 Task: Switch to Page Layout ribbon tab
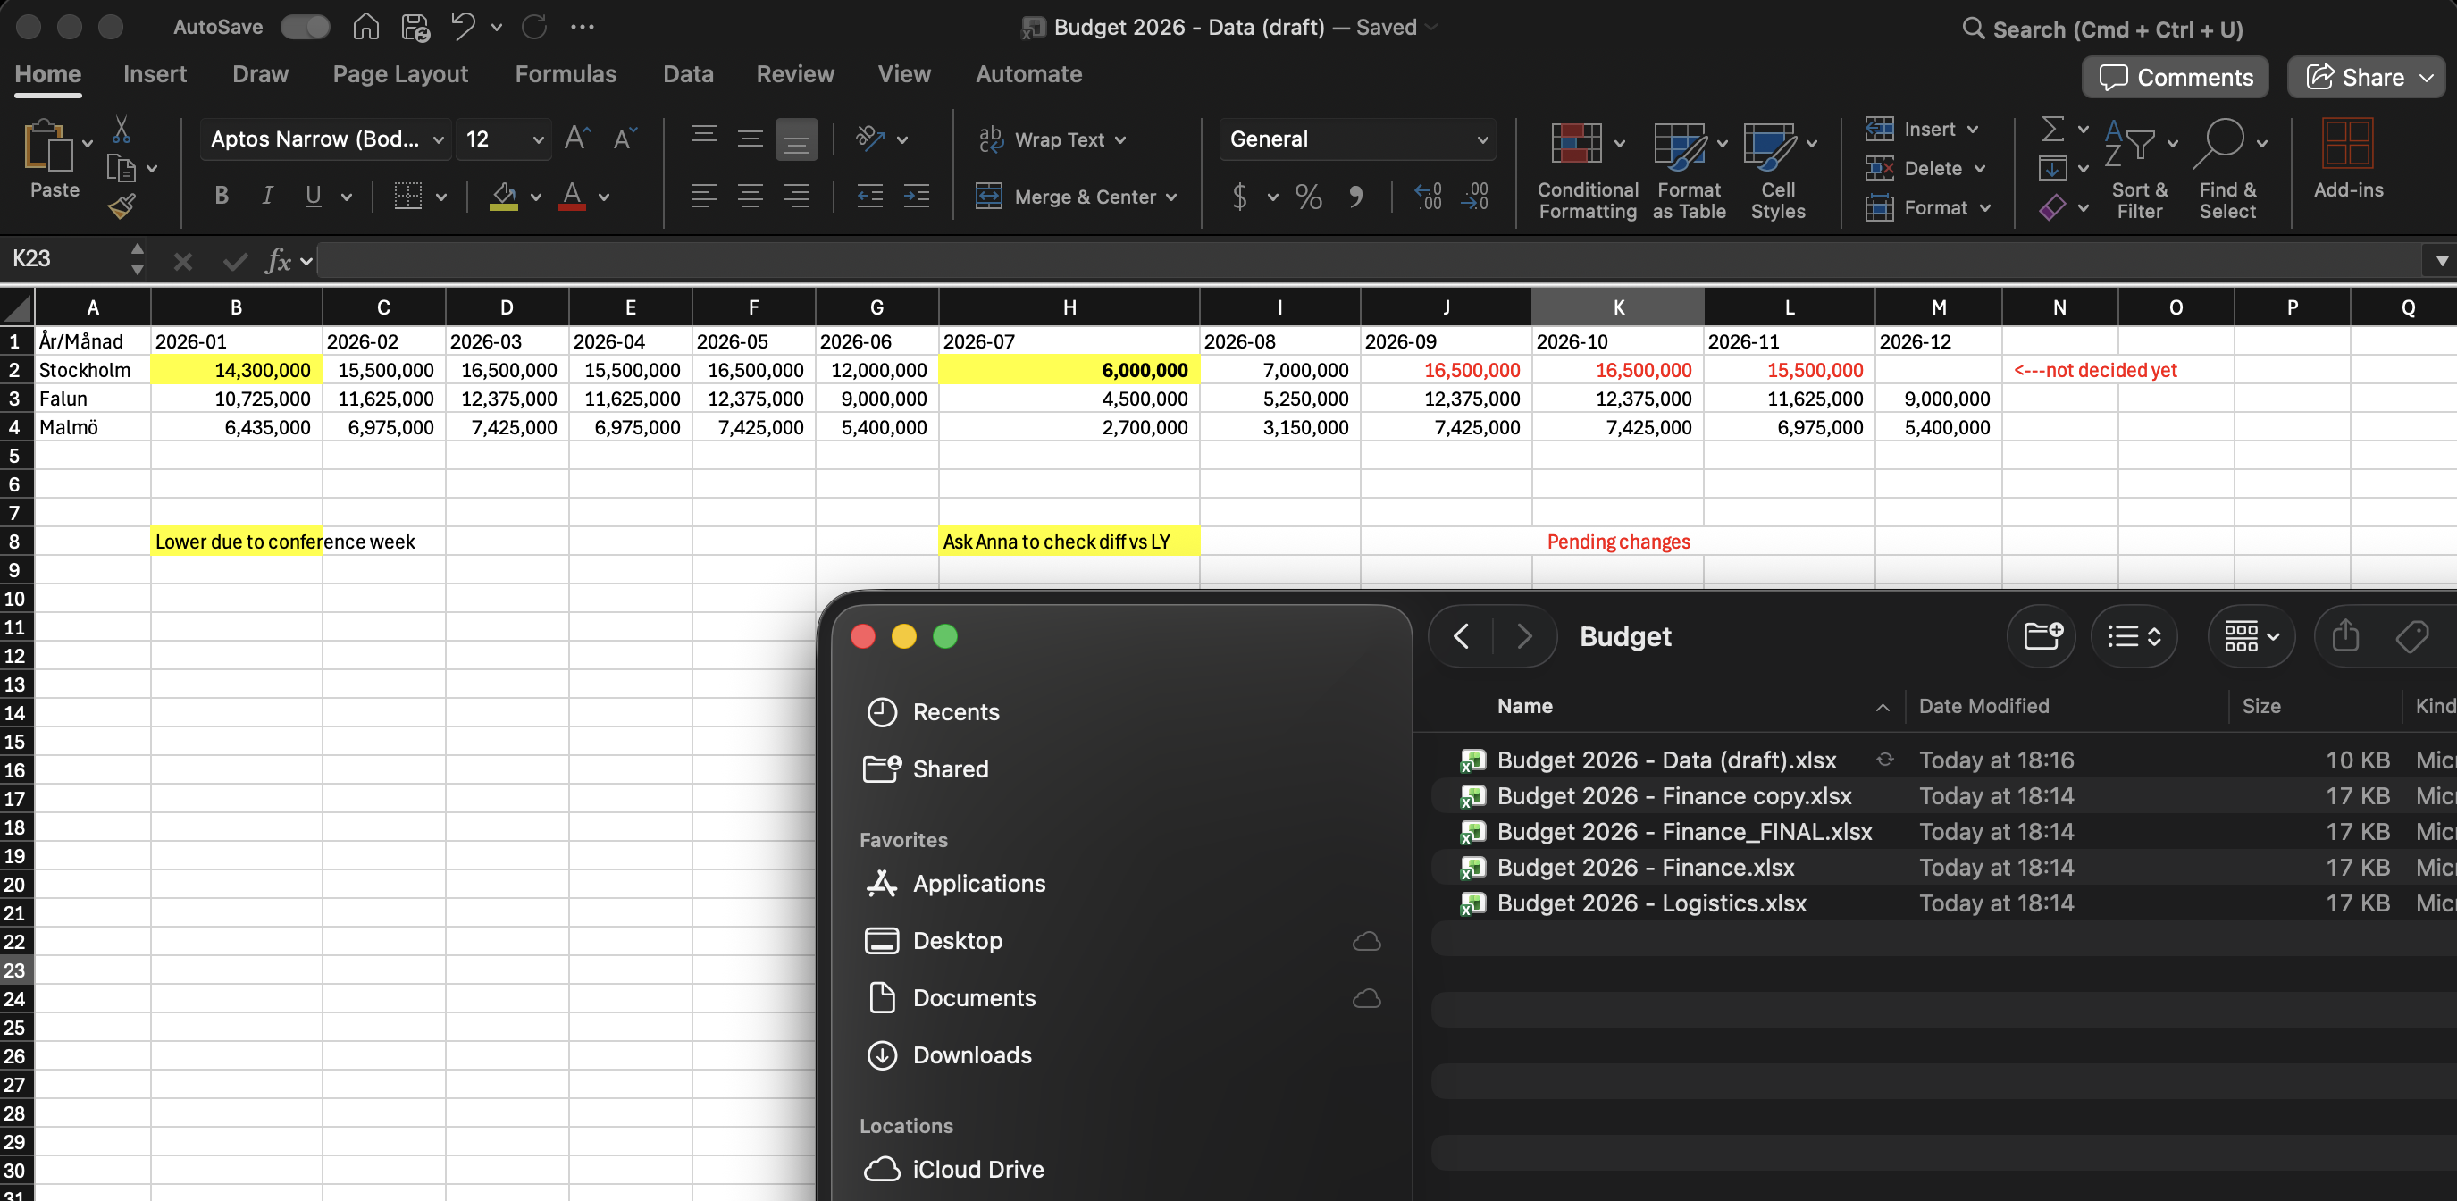click(x=400, y=74)
